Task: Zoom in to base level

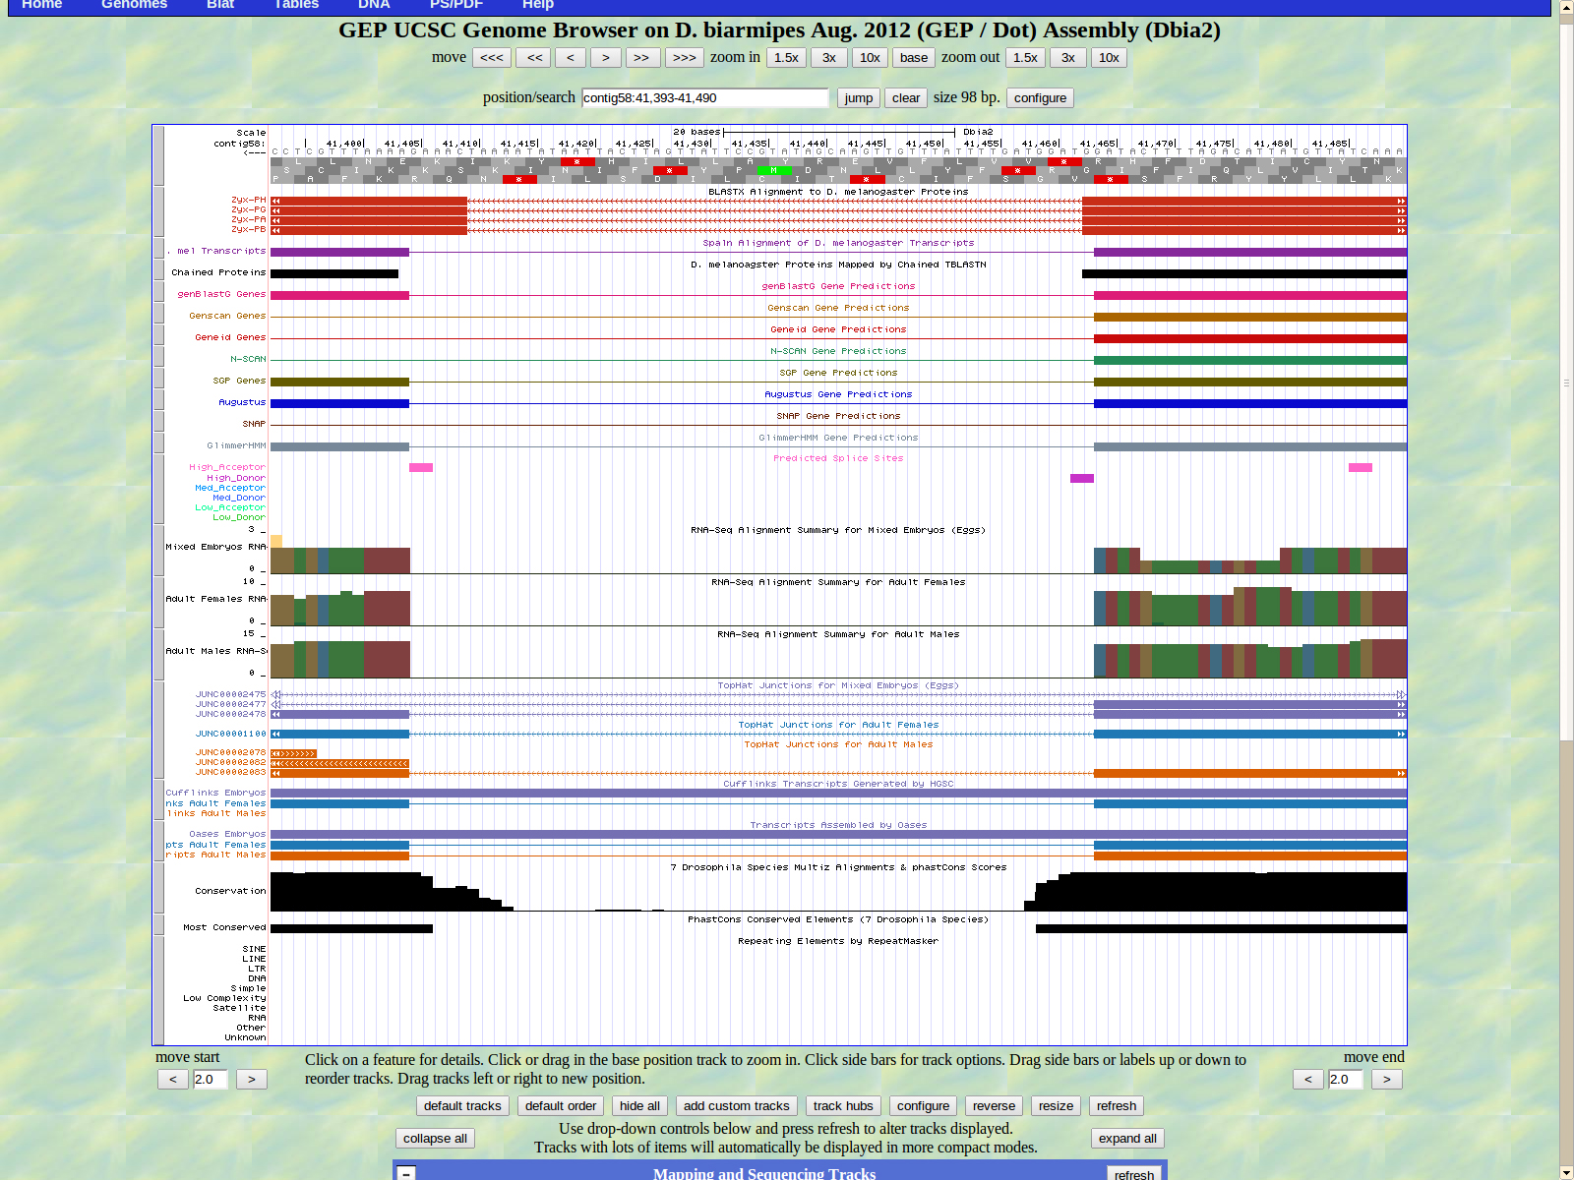Action: 914,58
